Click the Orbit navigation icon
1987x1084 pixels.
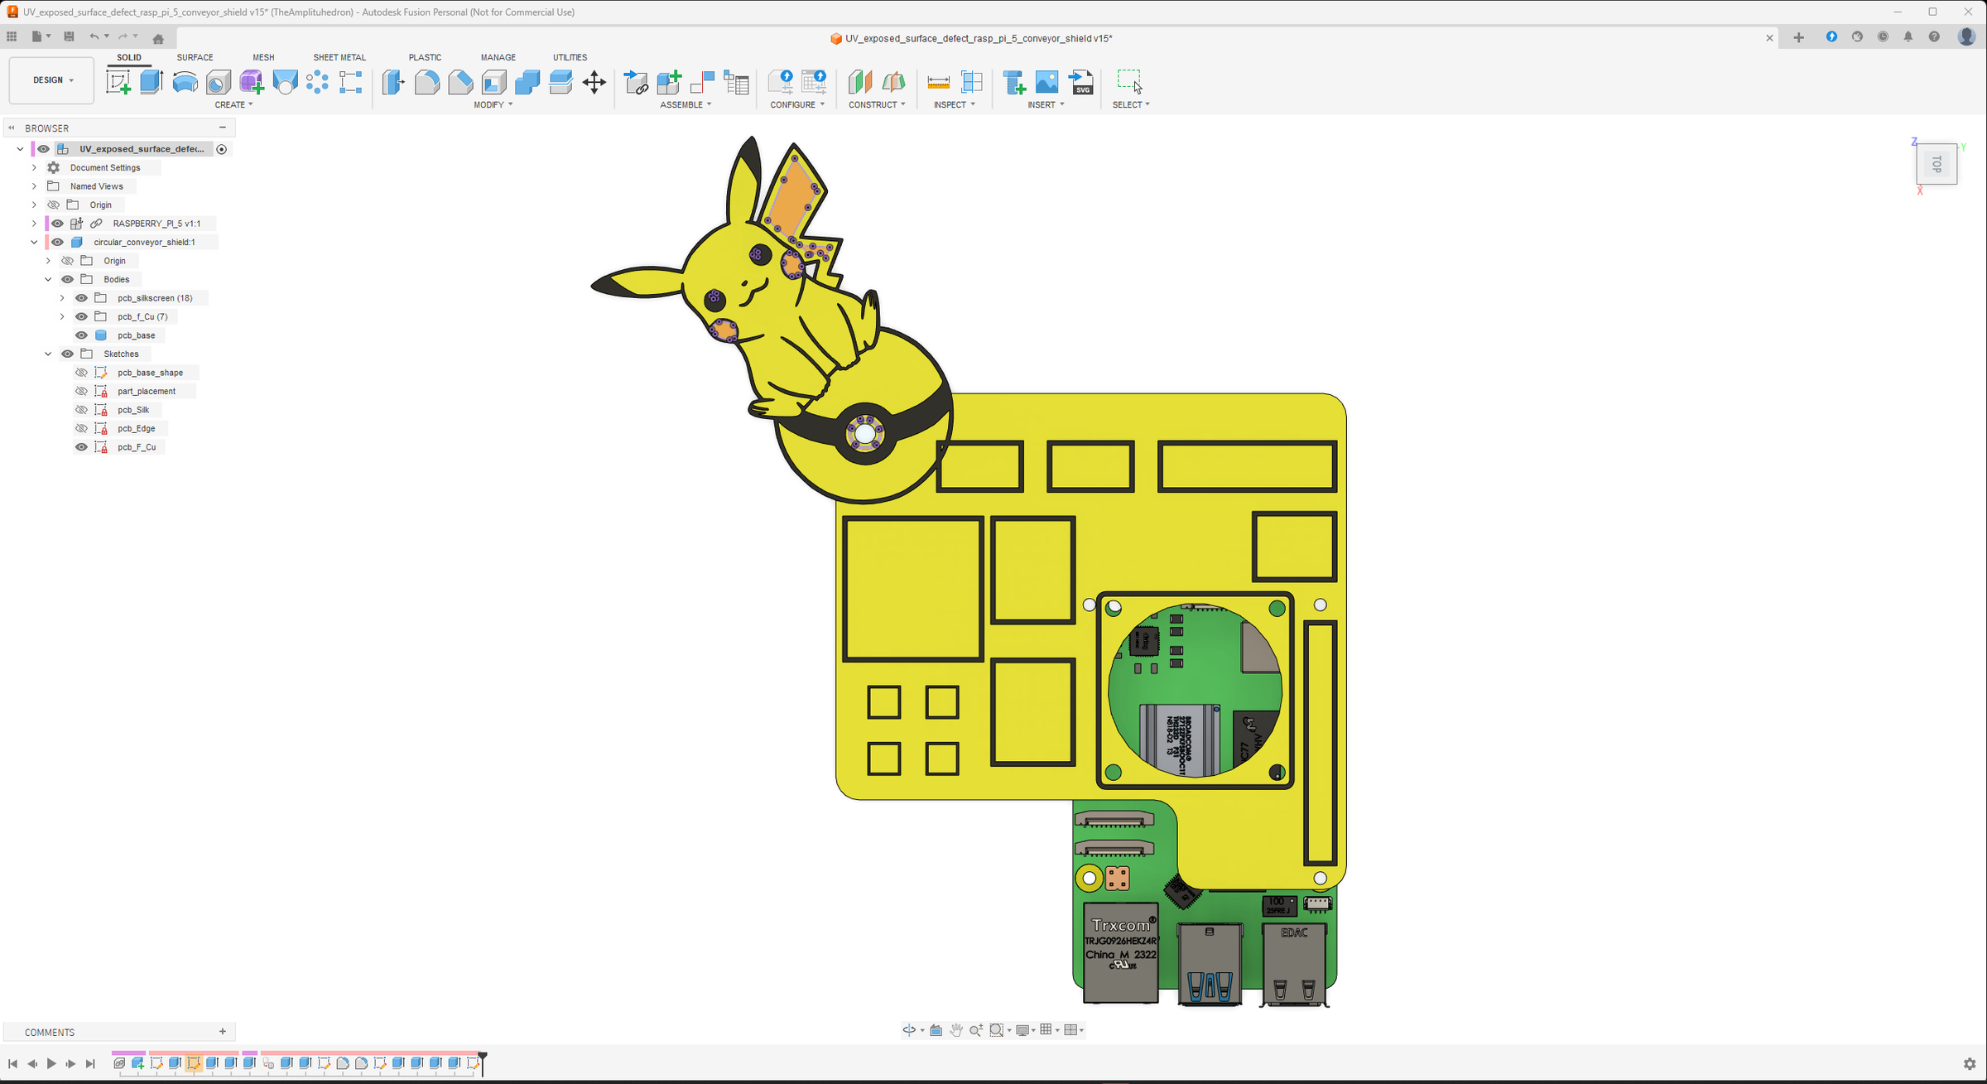(x=909, y=1030)
